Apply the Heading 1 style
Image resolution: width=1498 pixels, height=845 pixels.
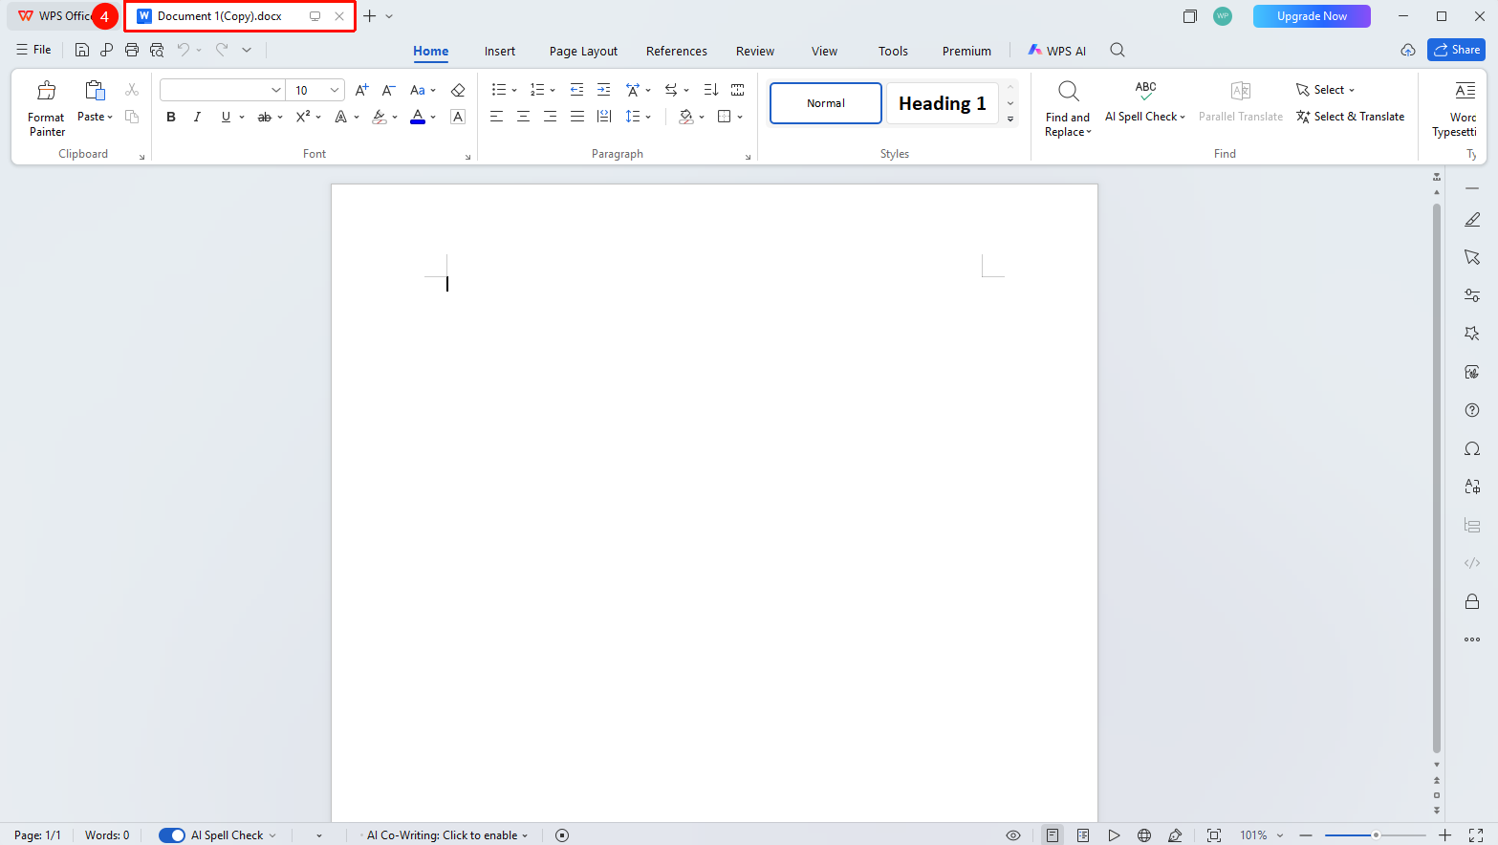(x=943, y=103)
